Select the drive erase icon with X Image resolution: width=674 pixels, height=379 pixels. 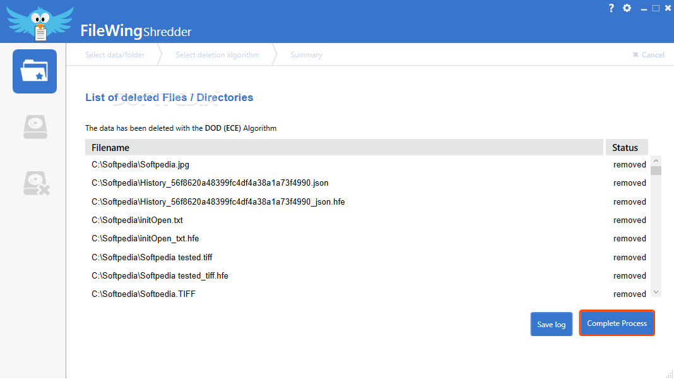pos(36,183)
